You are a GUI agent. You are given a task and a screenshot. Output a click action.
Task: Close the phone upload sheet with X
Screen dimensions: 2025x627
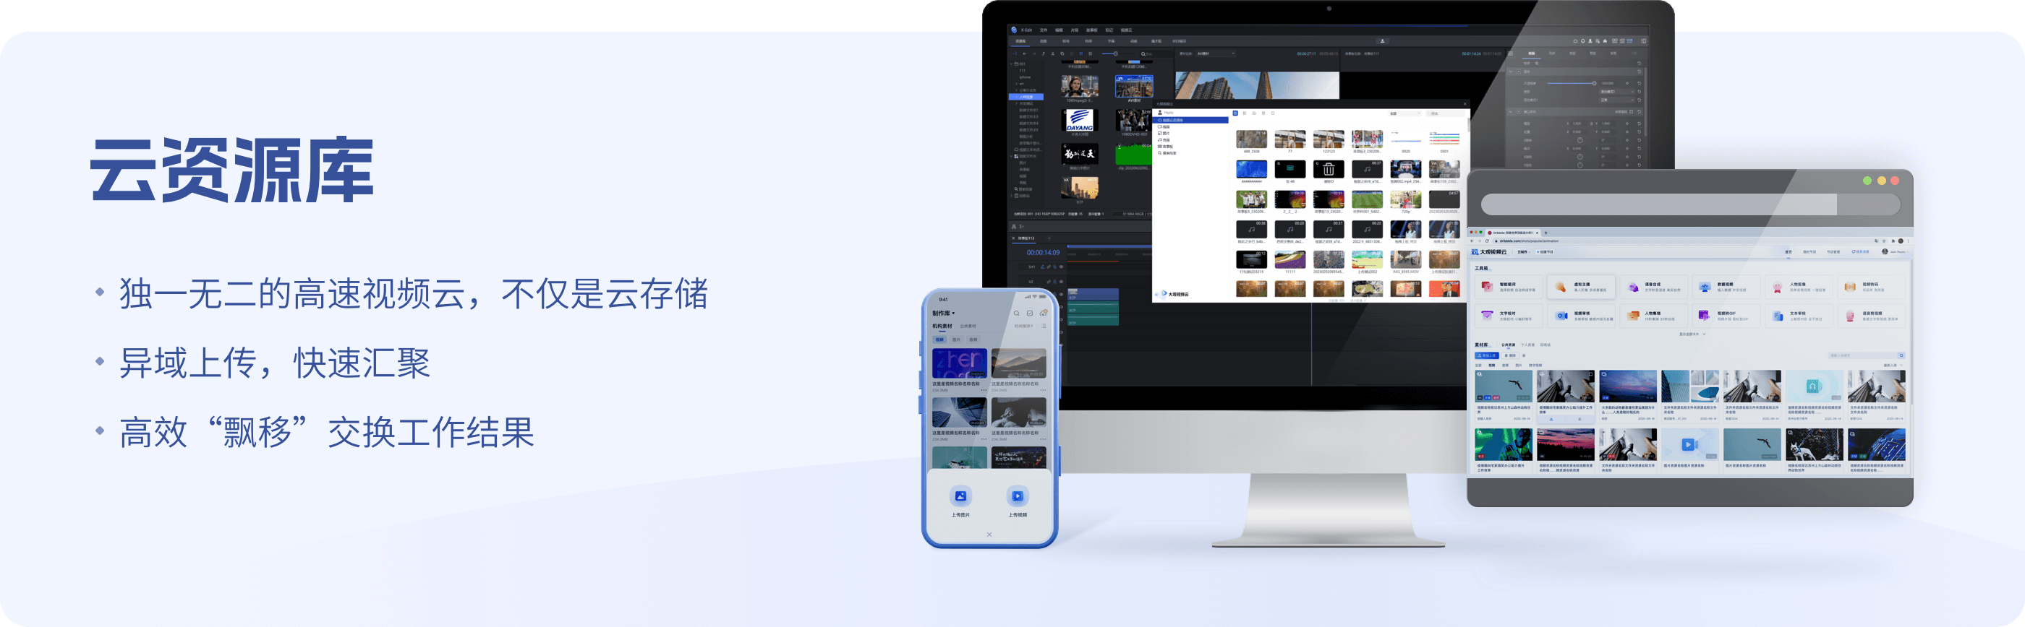(989, 535)
